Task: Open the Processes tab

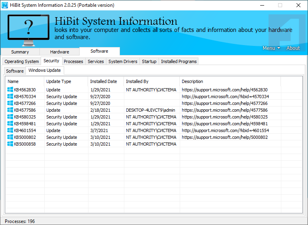Action: [x=73, y=61]
